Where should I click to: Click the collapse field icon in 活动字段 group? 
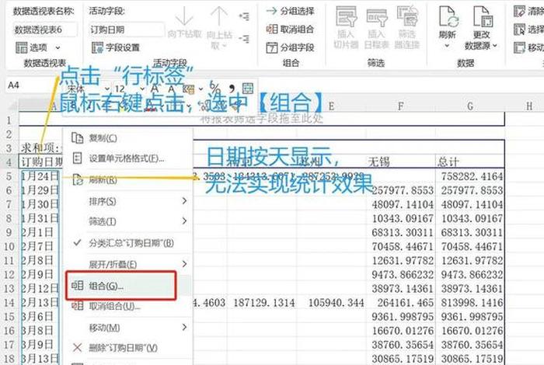(244, 39)
